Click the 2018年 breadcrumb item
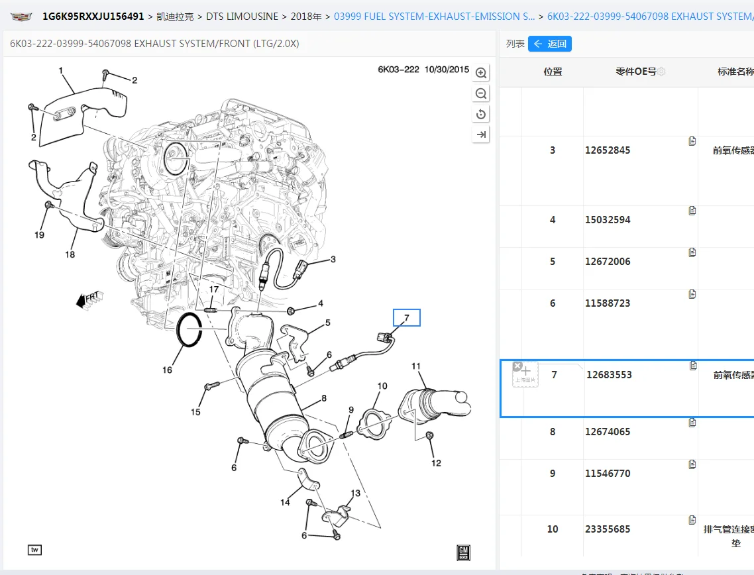Image resolution: width=754 pixels, height=575 pixels. coord(306,17)
